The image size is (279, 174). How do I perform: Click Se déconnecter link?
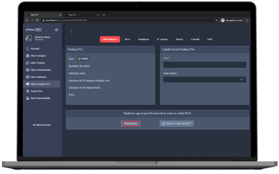[42, 125]
